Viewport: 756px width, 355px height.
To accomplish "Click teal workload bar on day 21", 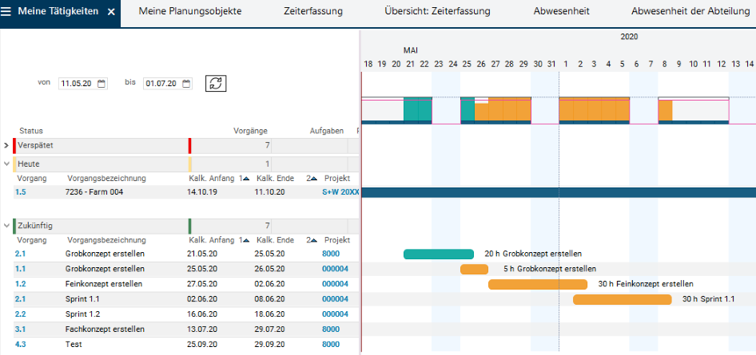I will (410, 109).
